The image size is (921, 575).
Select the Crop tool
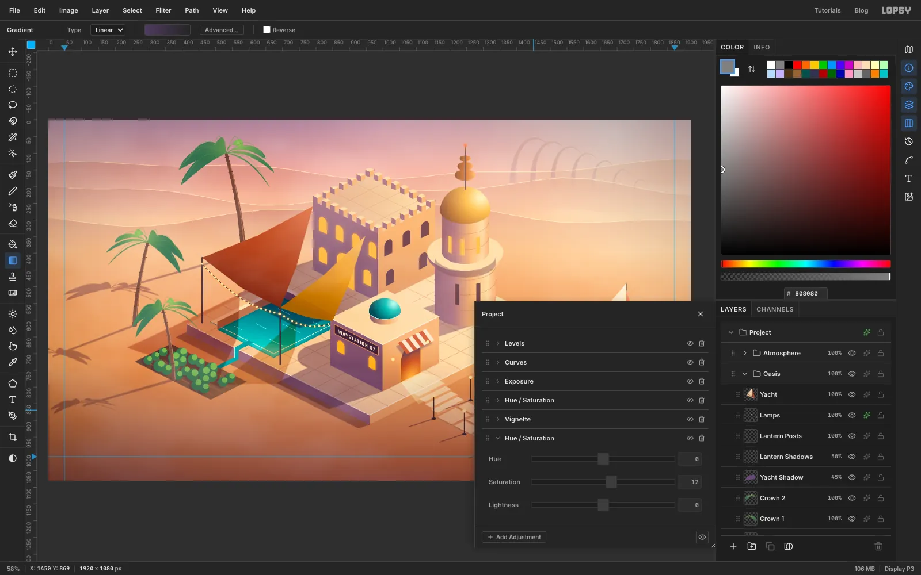point(12,437)
